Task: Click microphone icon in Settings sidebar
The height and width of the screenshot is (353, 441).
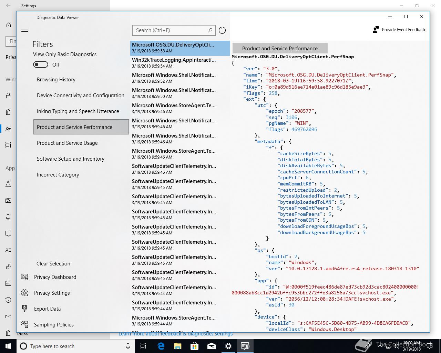Action: click(x=8, y=217)
